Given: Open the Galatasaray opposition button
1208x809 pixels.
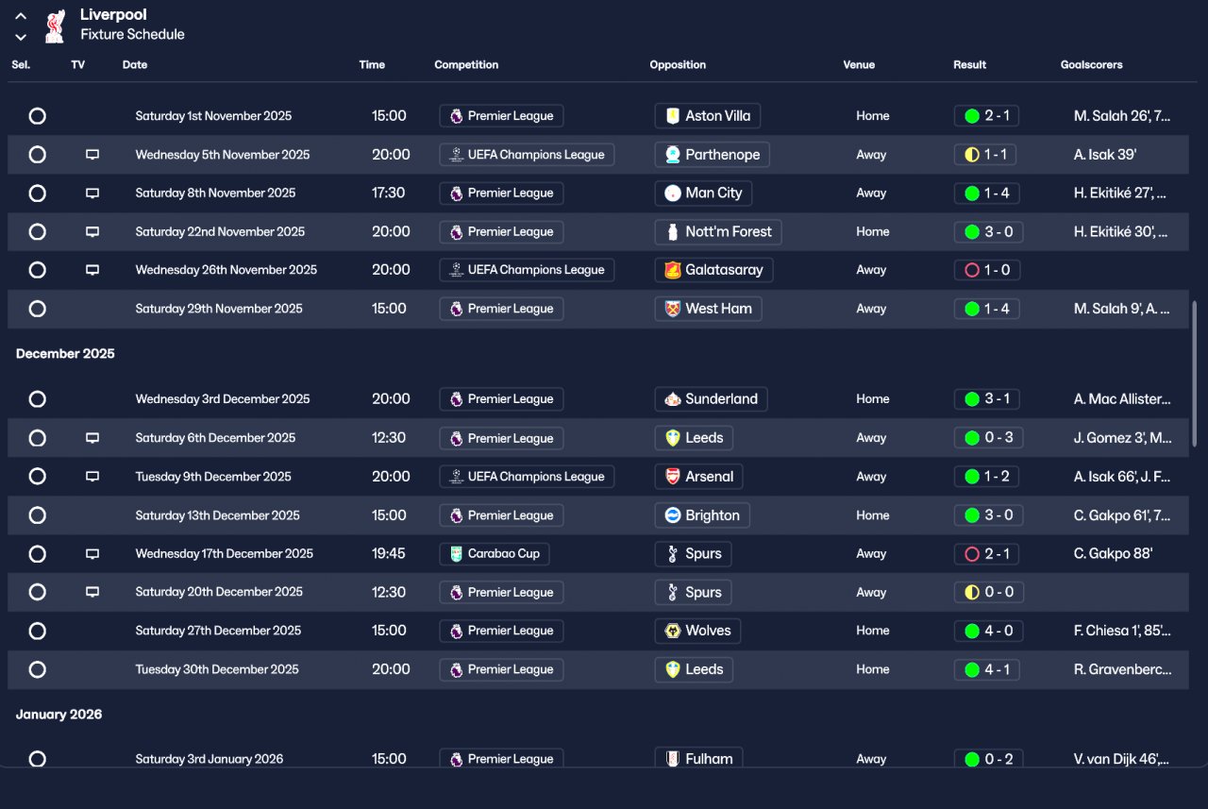Looking at the screenshot, I should click(x=714, y=270).
